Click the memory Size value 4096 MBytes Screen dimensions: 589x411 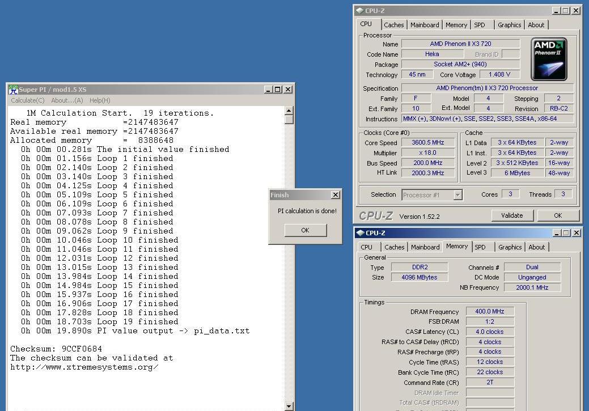[x=419, y=277]
